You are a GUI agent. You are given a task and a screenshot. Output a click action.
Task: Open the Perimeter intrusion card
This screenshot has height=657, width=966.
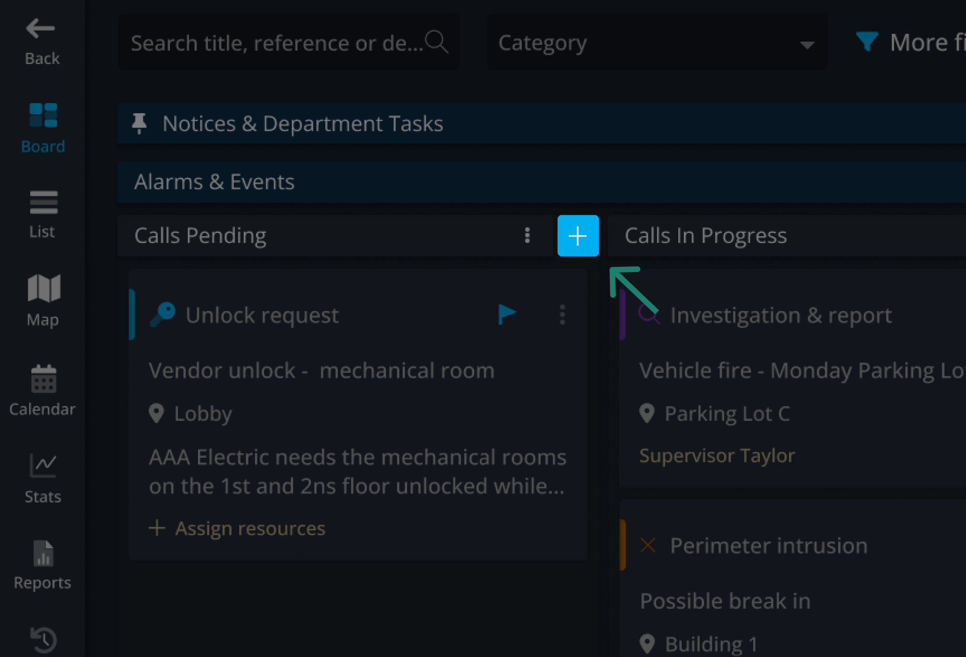click(x=769, y=545)
